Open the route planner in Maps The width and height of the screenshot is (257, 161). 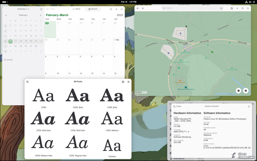pos(237,8)
